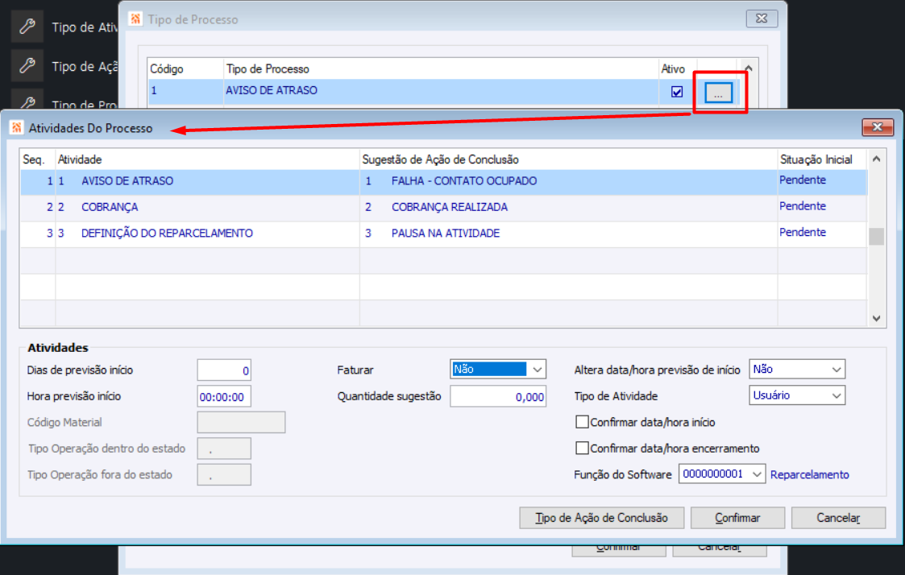The image size is (905, 575).
Task: Close Atividades Do Processo window
Action: 878,127
